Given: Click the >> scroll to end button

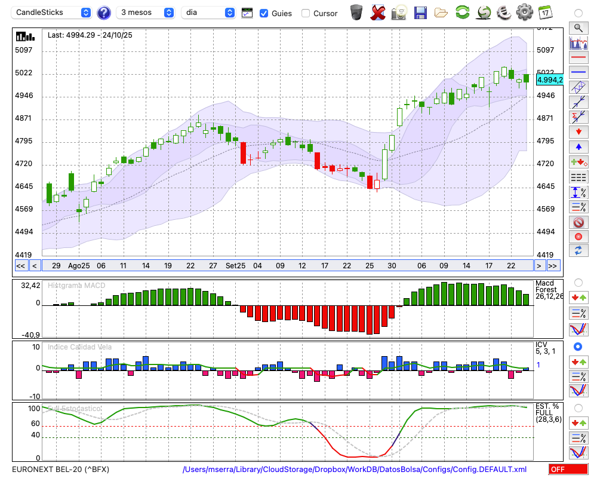Looking at the screenshot, I should pyautogui.click(x=553, y=266).
